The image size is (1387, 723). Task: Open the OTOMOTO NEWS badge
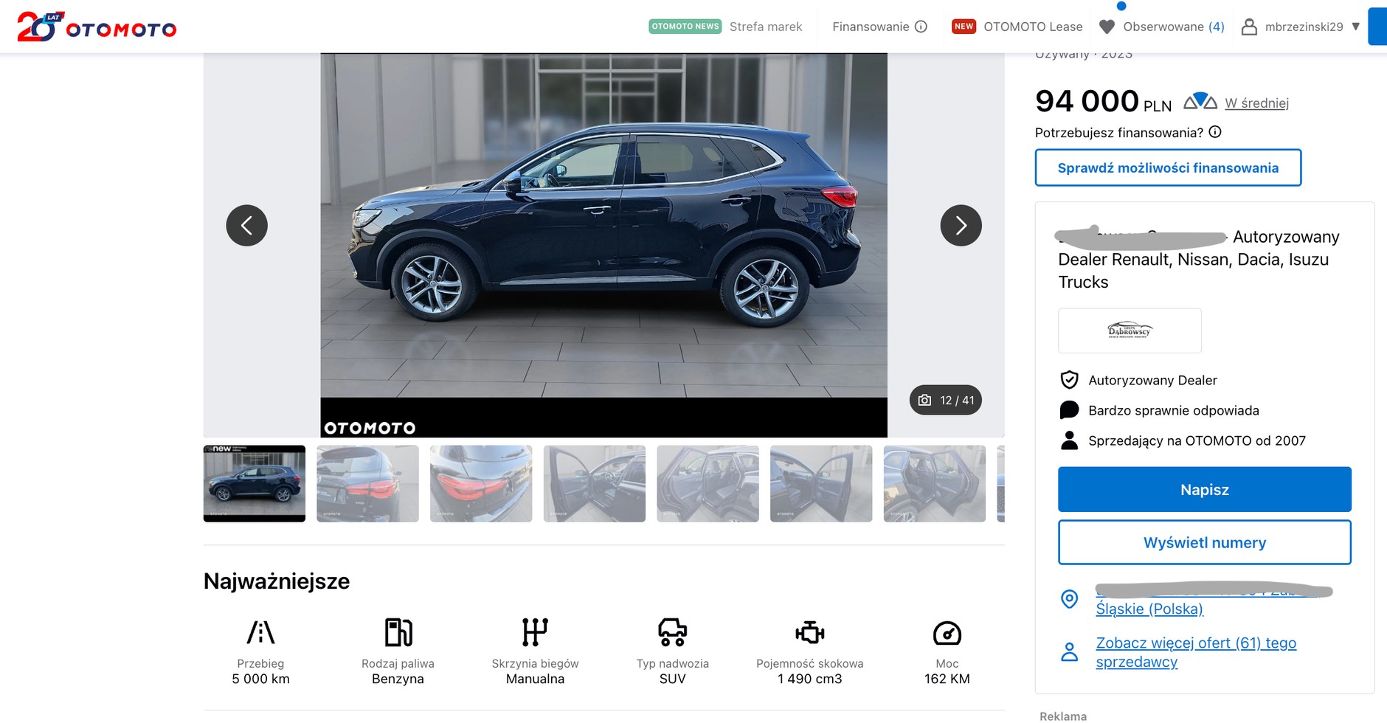(x=685, y=27)
